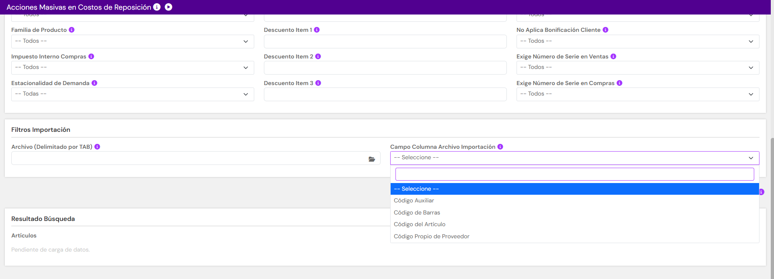Open Familia de Producto dropdown
Screen dimensions: 774x279
[133, 41]
